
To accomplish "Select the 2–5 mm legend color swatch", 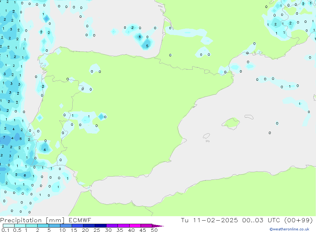I will 43,226.
